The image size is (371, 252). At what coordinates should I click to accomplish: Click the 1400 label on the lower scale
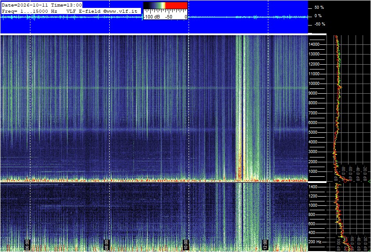[313, 187]
